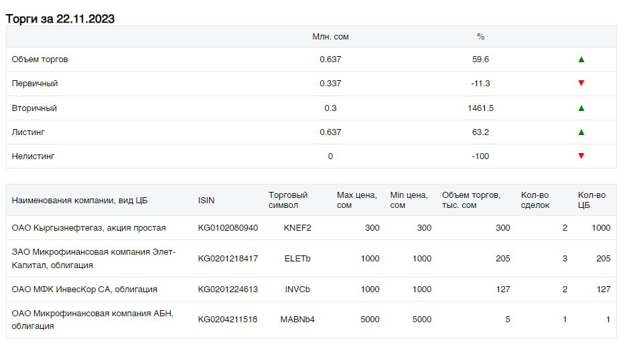Image resolution: width=627 pixels, height=345 pixels.
Task: Click the green up arrow for Листинг
Action: tap(581, 132)
